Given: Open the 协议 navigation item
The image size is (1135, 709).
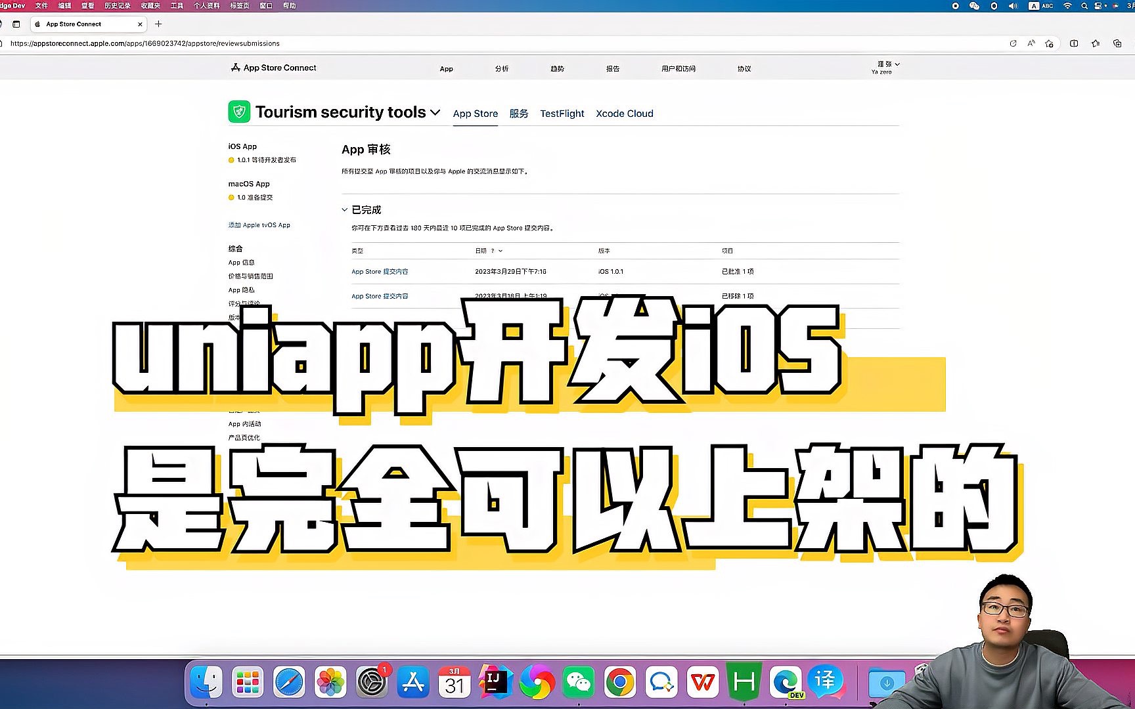Looking at the screenshot, I should point(744,69).
